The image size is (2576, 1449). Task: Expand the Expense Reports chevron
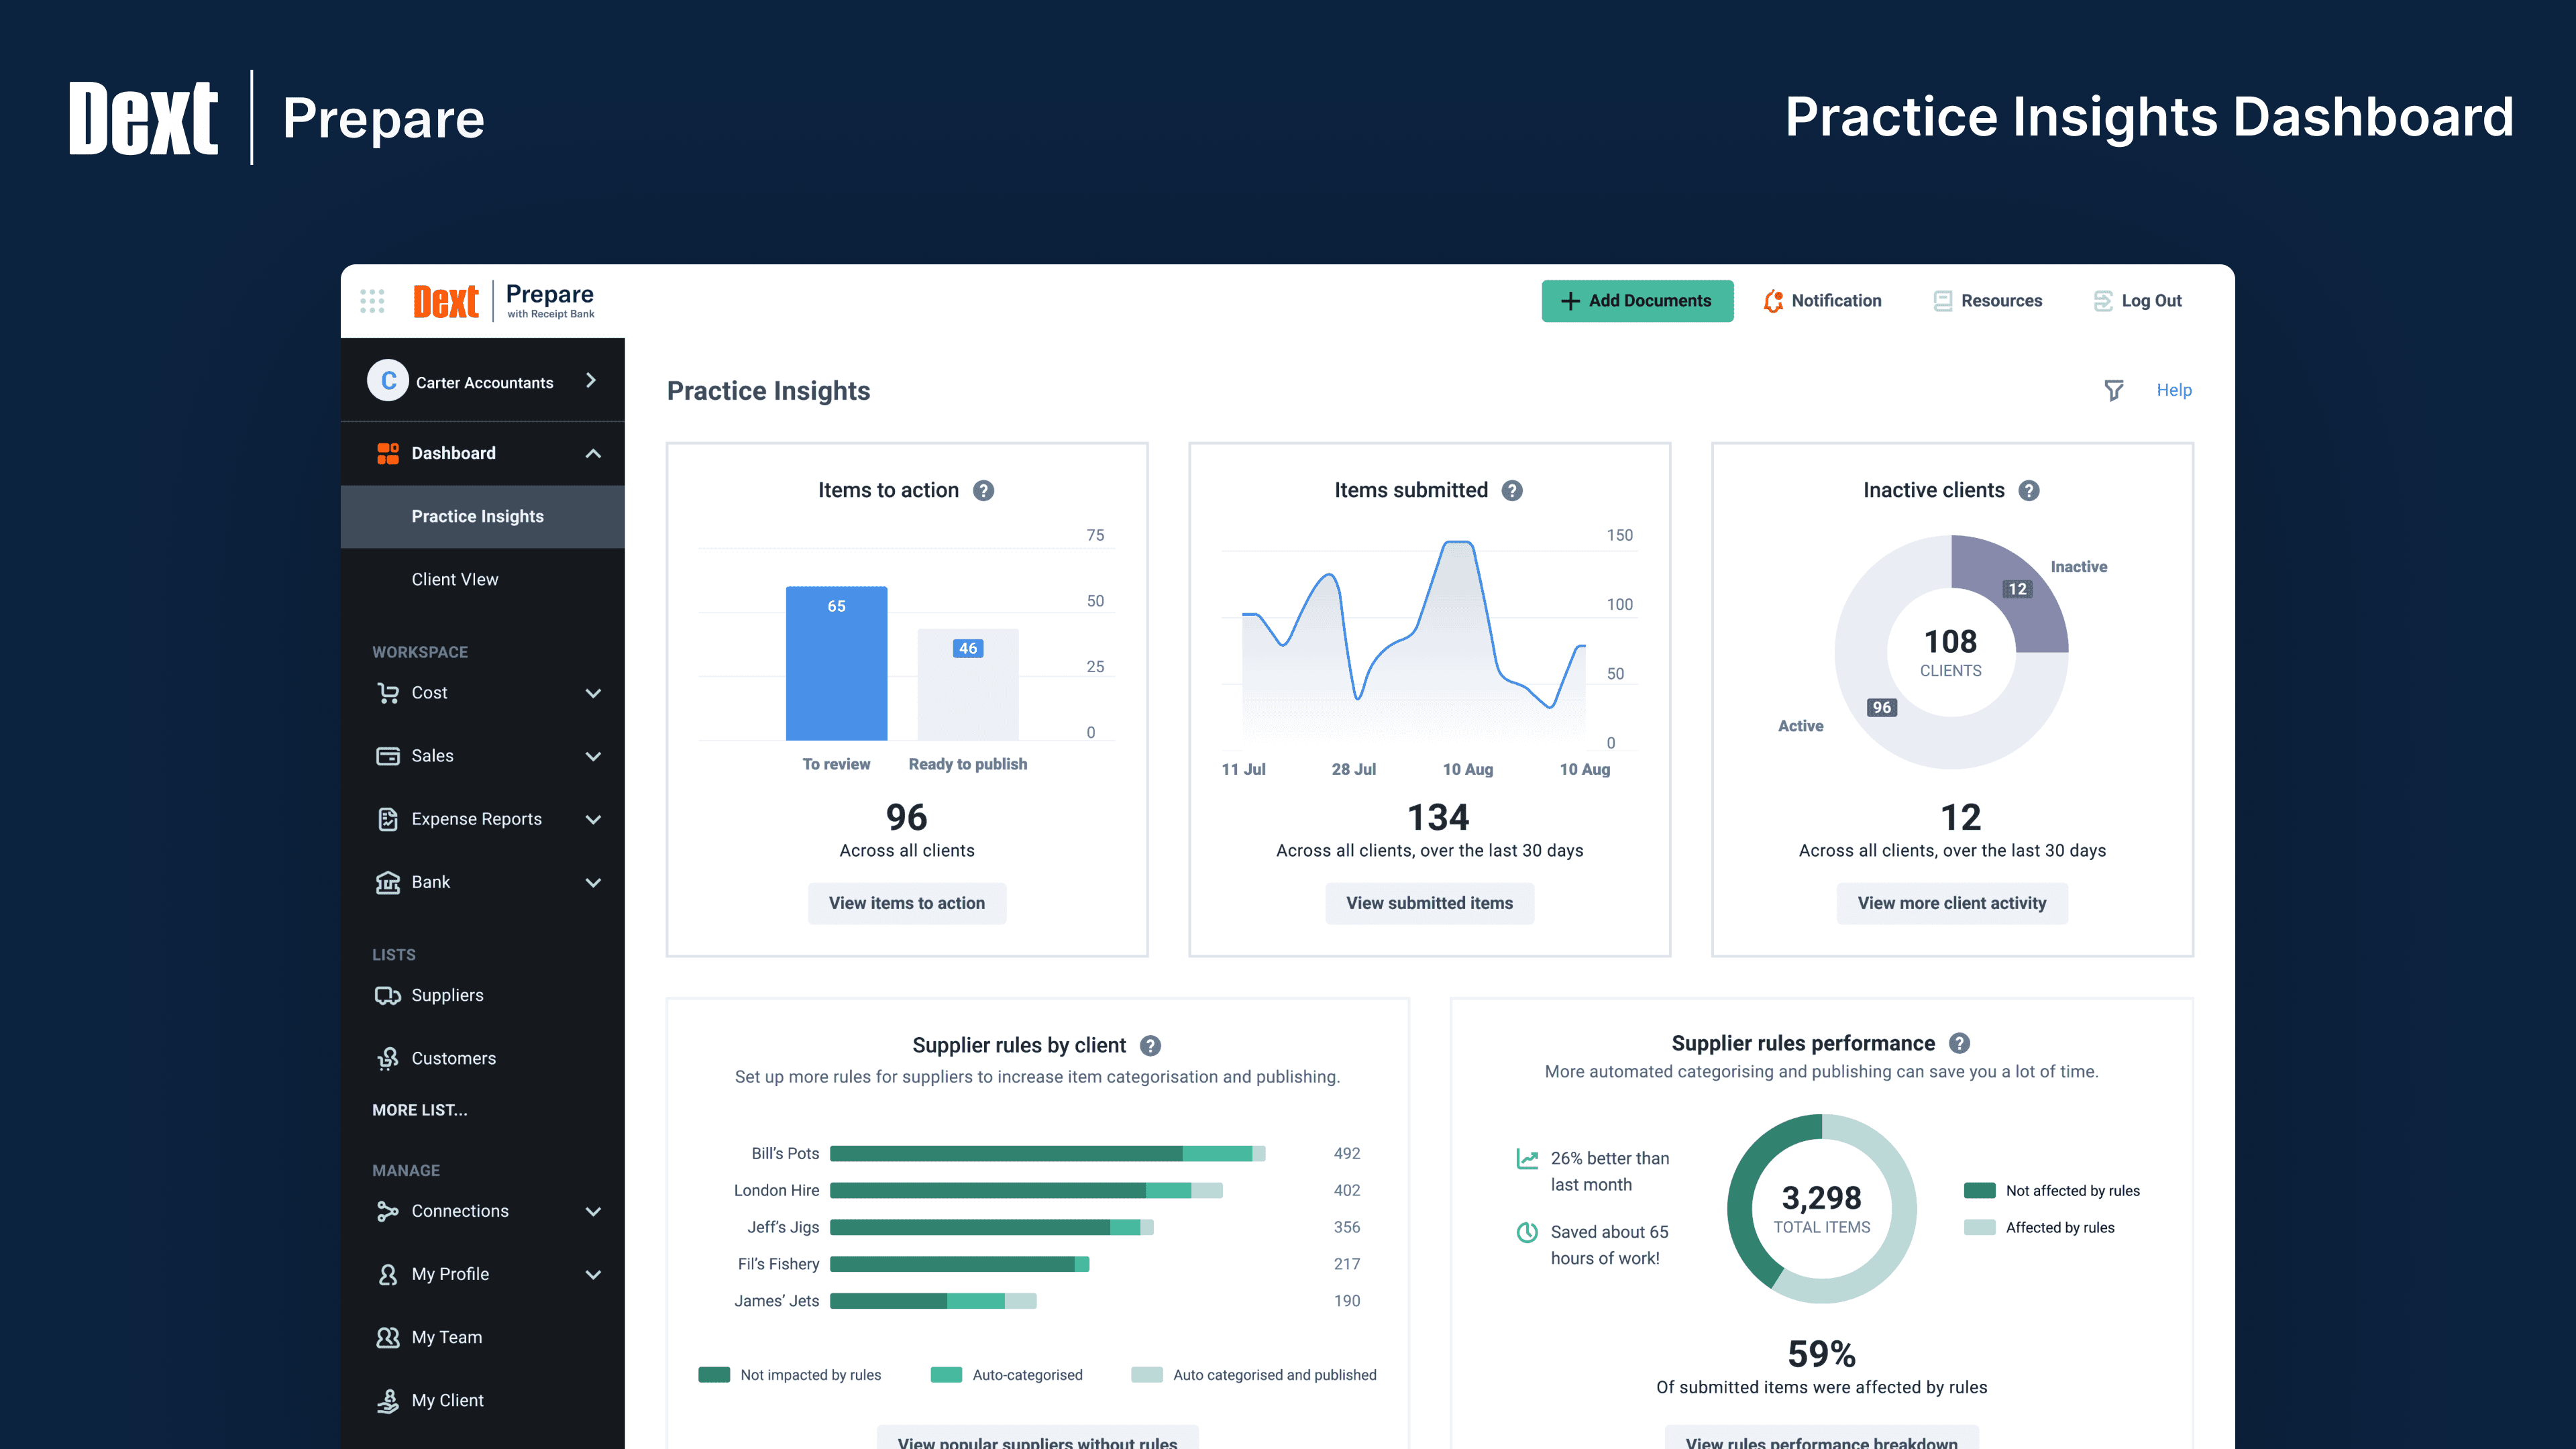593,819
